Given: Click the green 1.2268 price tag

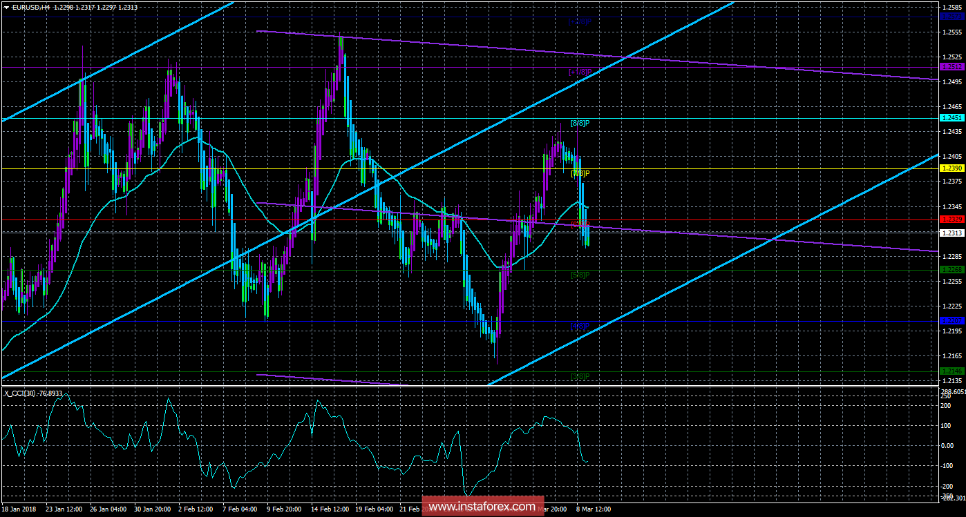Looking at the screenshot, I should (951, 270).
